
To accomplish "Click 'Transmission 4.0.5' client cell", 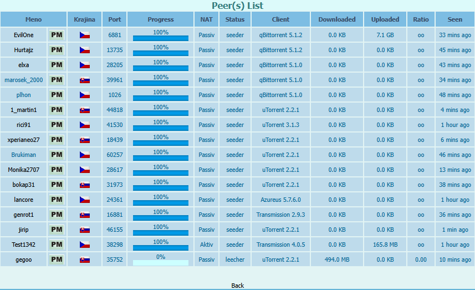I will pyautogui.click(x=280, y=245).
